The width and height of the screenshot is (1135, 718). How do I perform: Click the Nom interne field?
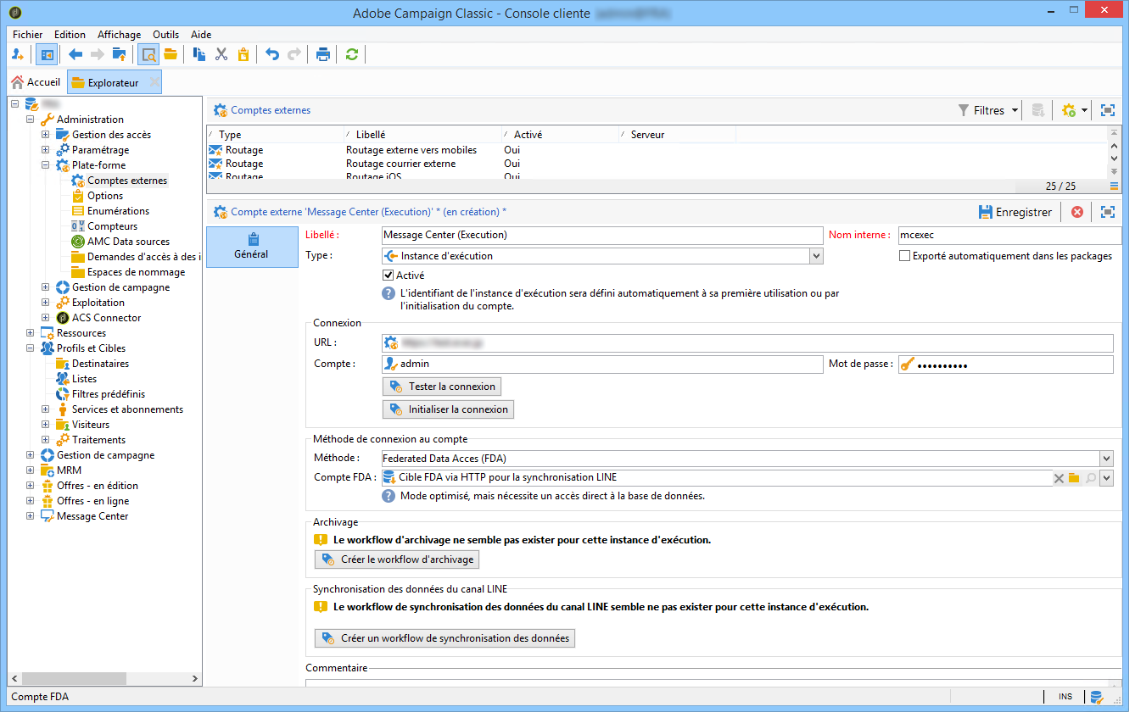point(1009,236)
